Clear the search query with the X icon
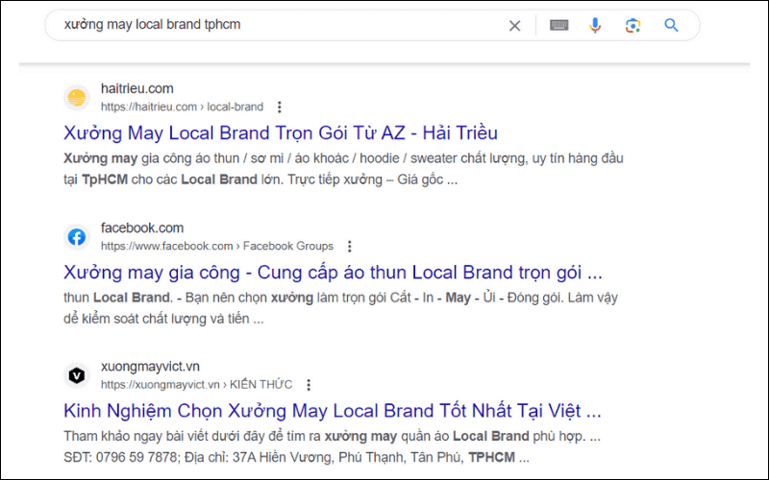Viewport: 769px width, 480px height. coord(514,26)
